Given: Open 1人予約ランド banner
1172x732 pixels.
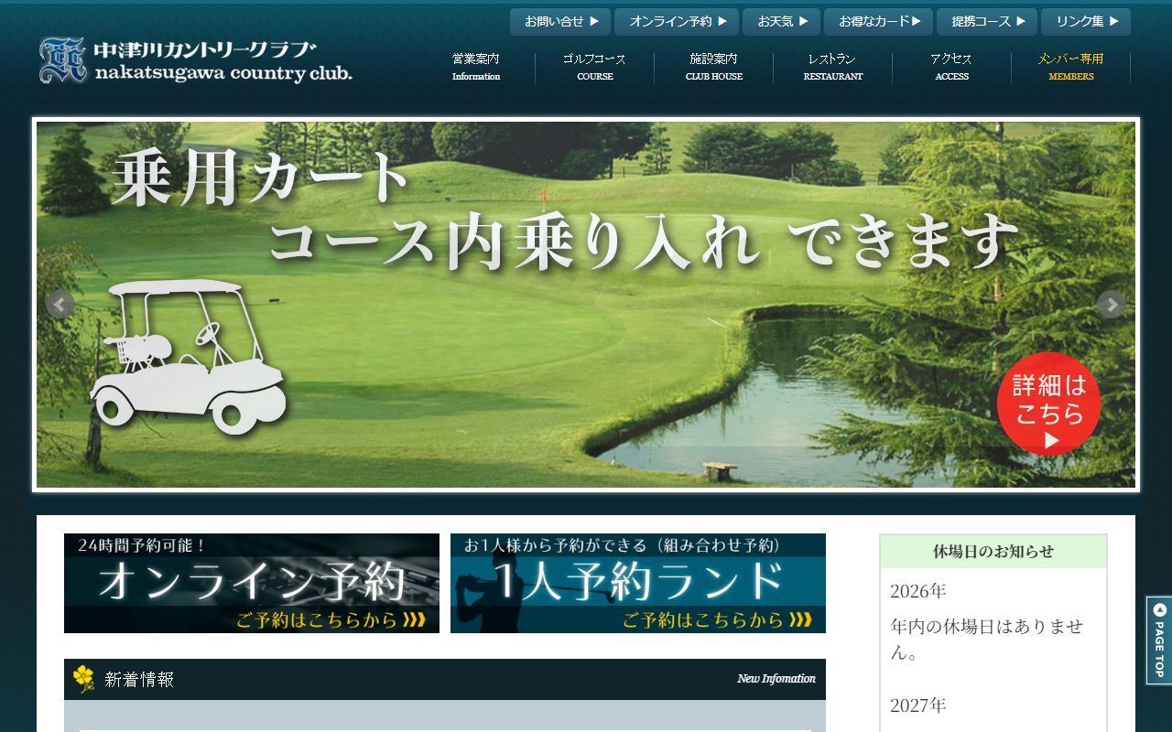Looking at the screenshot, I should (638, 583).
